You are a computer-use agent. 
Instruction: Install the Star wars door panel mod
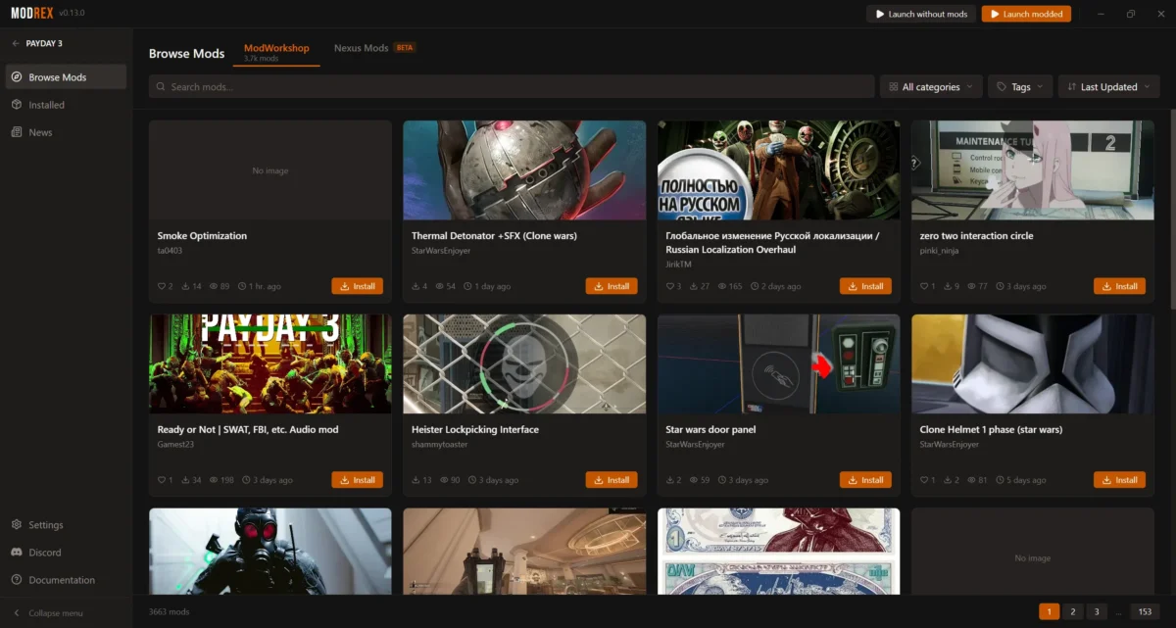point(865,480)
